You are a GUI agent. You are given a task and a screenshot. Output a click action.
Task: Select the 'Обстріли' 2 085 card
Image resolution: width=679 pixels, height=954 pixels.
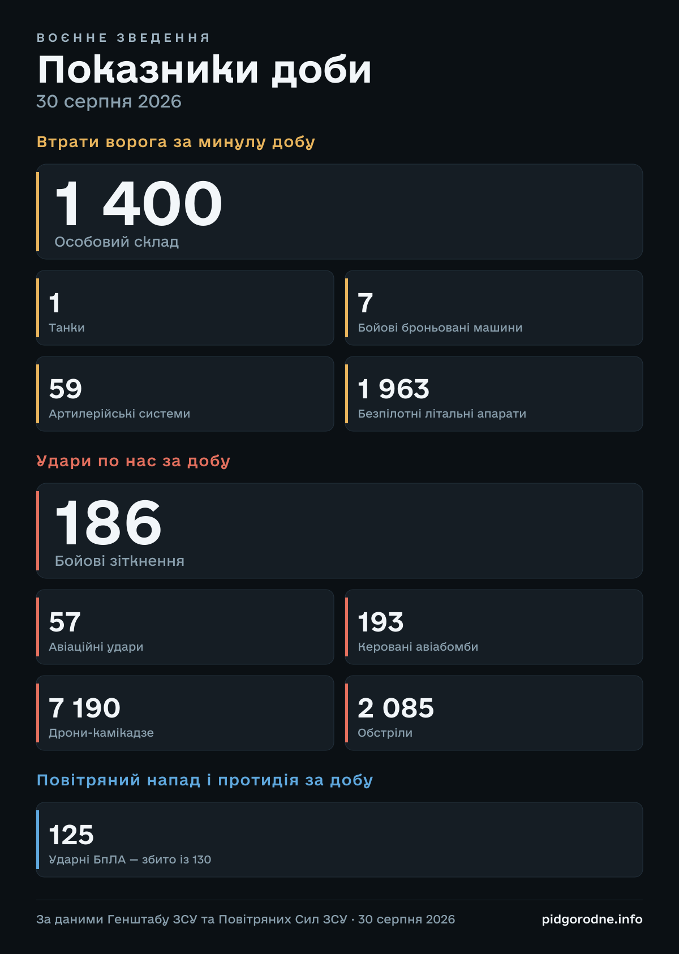[x=494, y=713]
